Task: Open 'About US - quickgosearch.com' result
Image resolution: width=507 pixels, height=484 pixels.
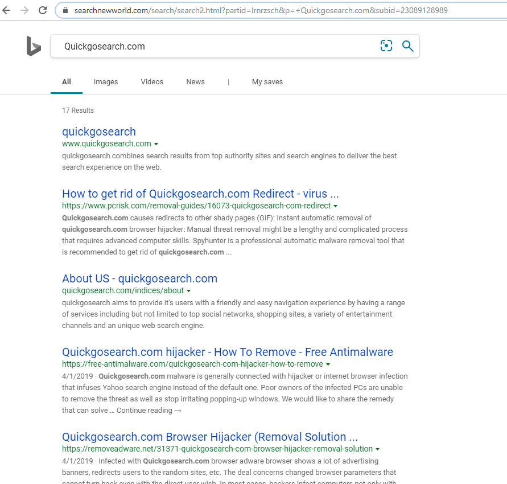Action: click(139, 278)
